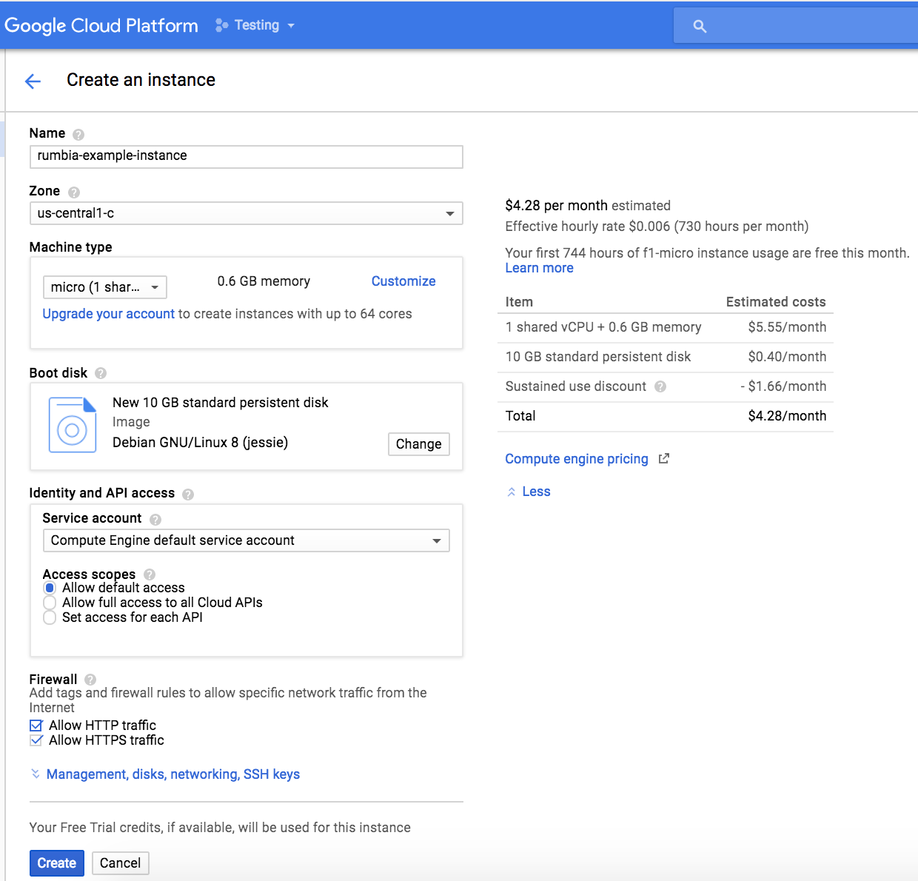Viewport: 918px width, 881px height.
Task: Click the $4.28/month Total value
Action: click(787, 416)
